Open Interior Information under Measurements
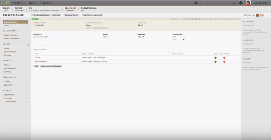Screen dimensions: 271x140 [11, 35]
